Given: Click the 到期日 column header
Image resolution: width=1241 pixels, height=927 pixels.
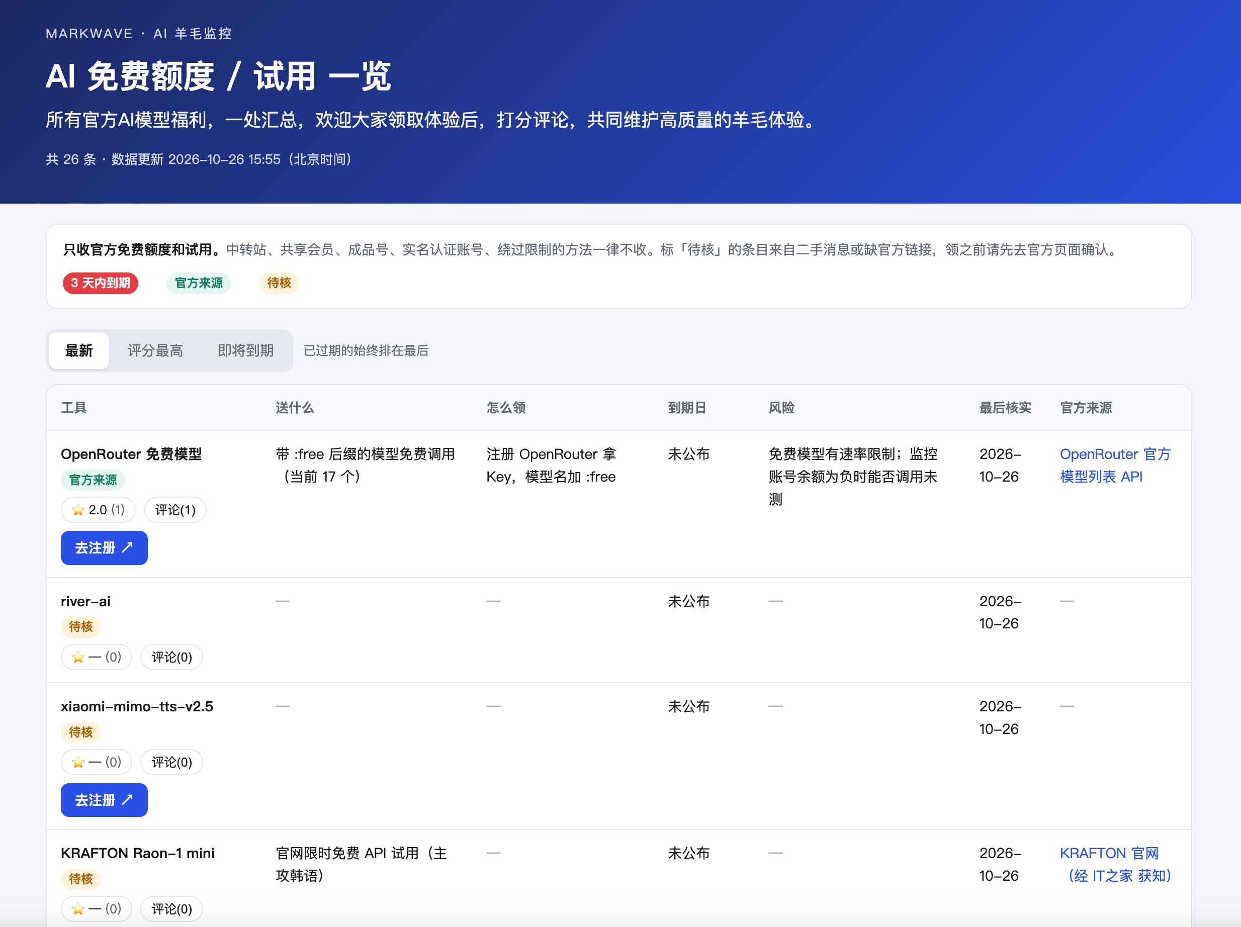Looking at the screenshot, I should tap(687, 408).
